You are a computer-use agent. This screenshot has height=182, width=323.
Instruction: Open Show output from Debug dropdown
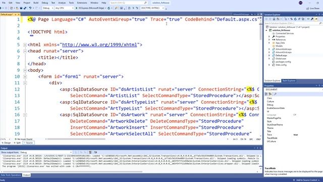(46, 152)
